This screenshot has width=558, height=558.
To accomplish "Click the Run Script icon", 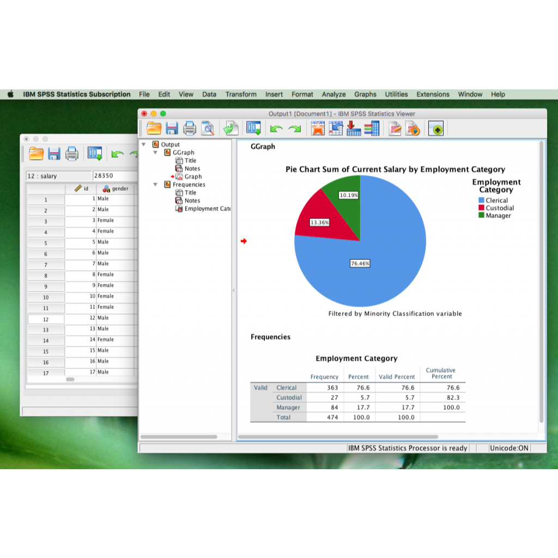I will coord(413,128).
